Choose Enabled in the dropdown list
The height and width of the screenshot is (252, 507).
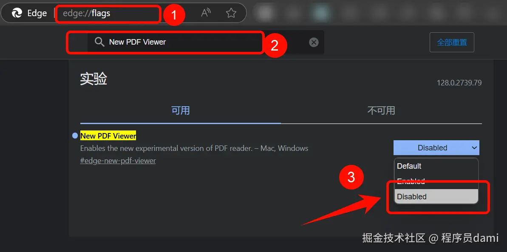(x=436, y=181)
